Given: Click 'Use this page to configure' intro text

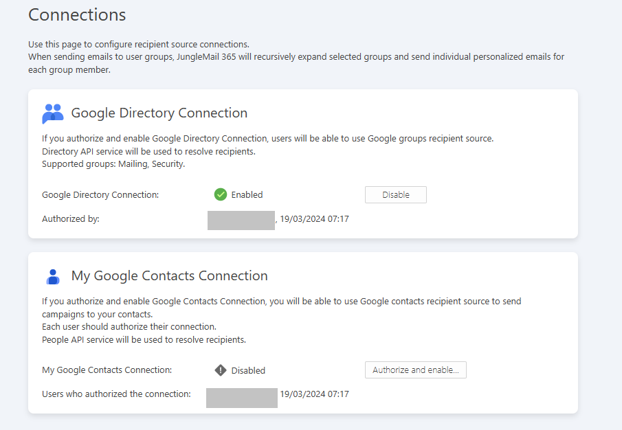Looking at the screenshot, I should [139, 44].
